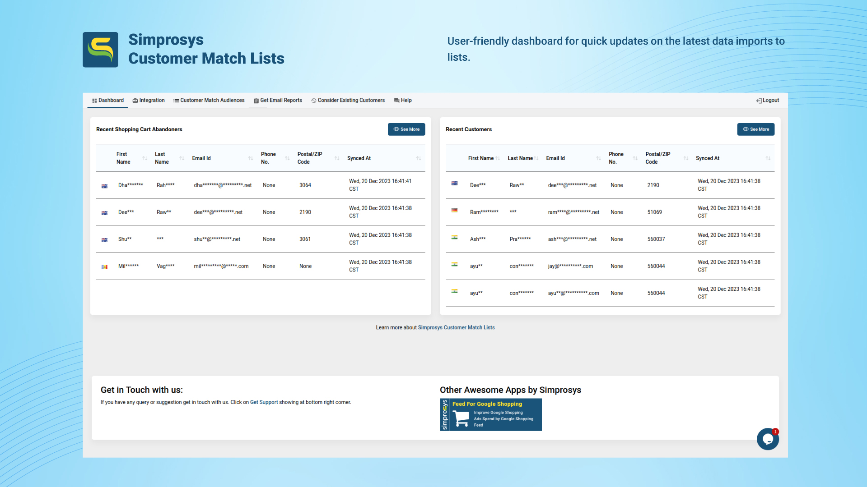See More recent shopping cart abandoners
The width and height of the screenshot is (867, 487).
point(406,129)
